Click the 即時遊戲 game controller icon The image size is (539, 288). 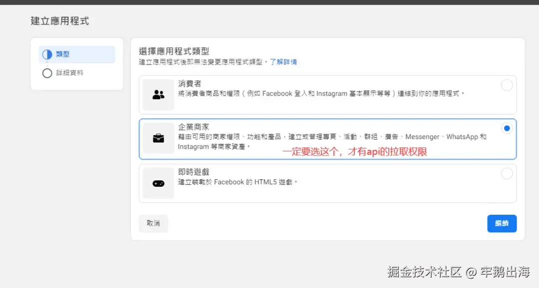point(158,183)
